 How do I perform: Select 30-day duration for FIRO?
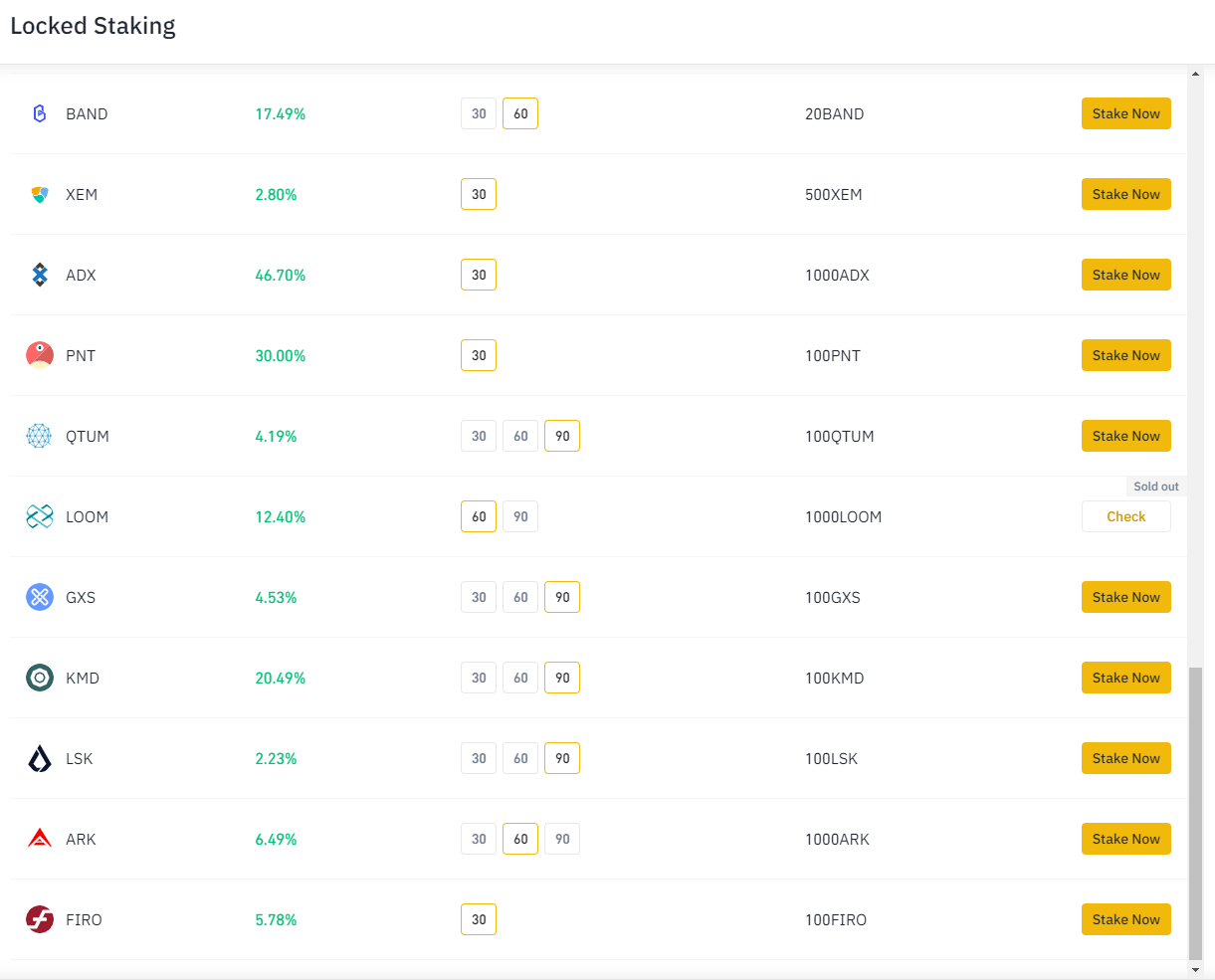point(479,919)
